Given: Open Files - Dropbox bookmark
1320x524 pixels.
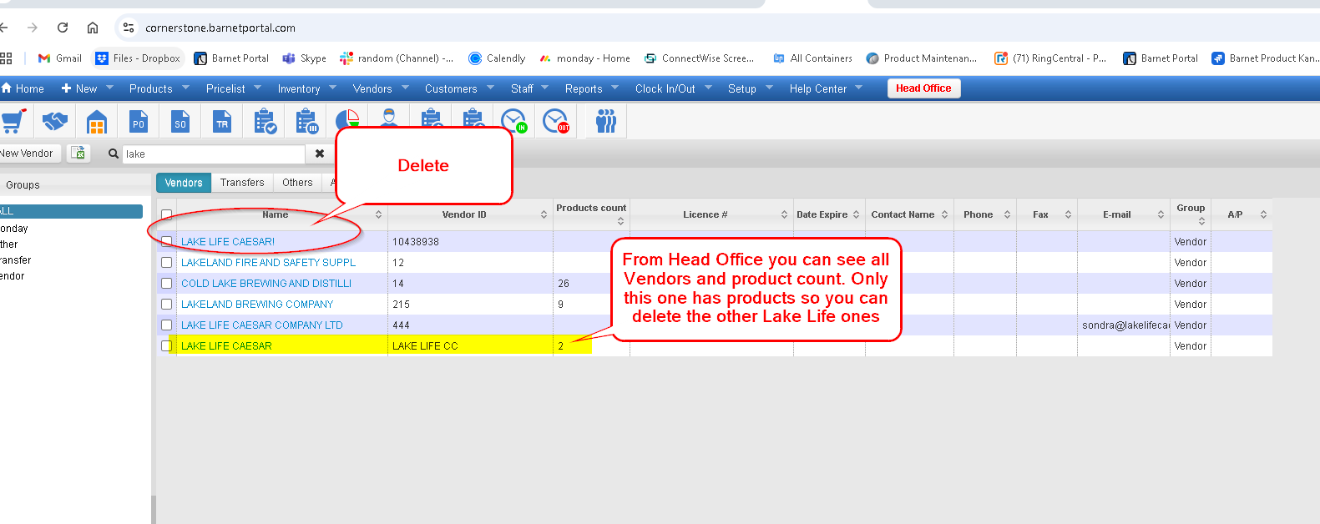Looking at the screenshot, I should 138,58.
